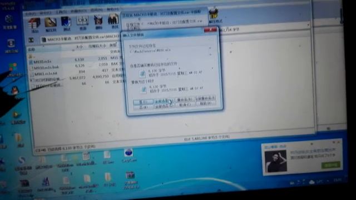356x200 pixels.
Task: Select the 66 byte text file row
Action: pyautogui.click(x=78, y=84)
